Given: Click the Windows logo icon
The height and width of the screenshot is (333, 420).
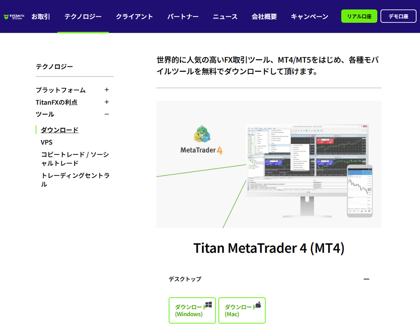Looking at the screenshot, I should [x=208, y=305].
